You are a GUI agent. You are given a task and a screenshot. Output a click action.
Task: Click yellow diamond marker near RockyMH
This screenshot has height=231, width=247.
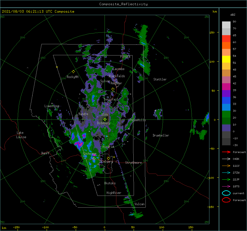tap(73, 72)
